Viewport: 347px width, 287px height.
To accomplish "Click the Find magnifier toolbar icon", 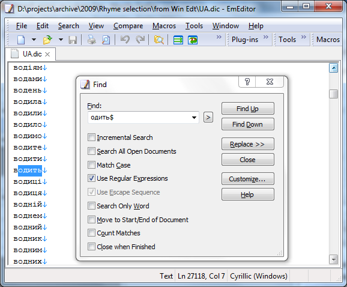I will click(x=159, y=40).
